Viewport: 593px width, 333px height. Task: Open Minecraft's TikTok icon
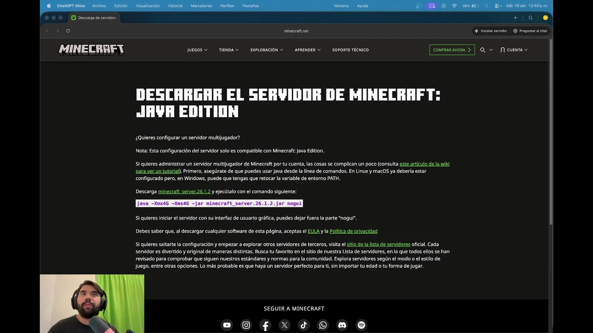[304, 325]
